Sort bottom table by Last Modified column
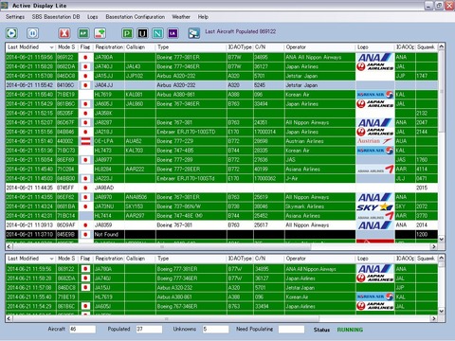 pyautogui.click(x=30, y=259)
